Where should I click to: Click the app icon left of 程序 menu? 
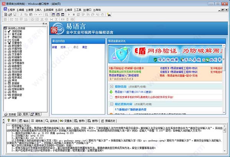click(5, 9)
